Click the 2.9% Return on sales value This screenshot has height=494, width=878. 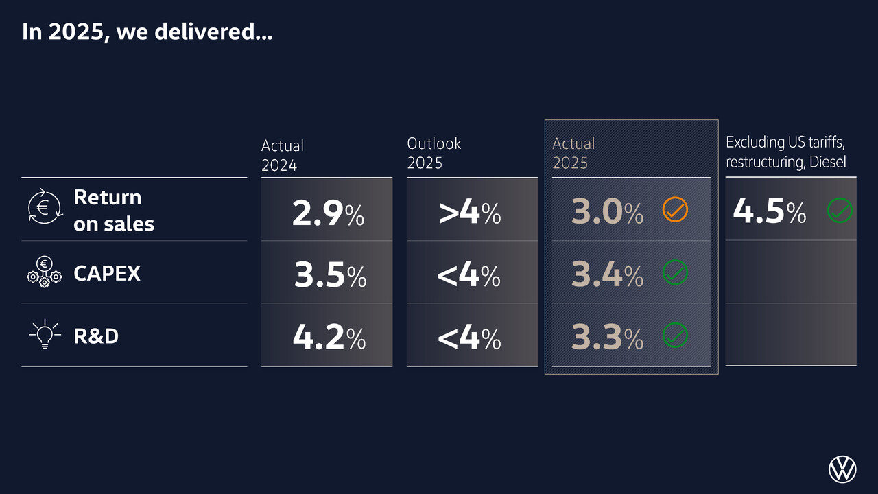tap(328, 213)
